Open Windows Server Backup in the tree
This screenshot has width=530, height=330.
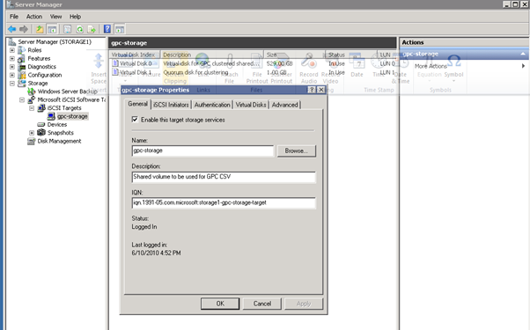pos(67,92)
